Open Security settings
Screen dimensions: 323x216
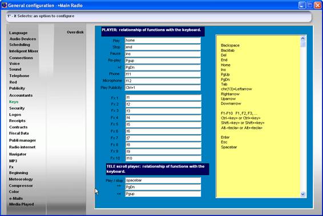(17, 108)
